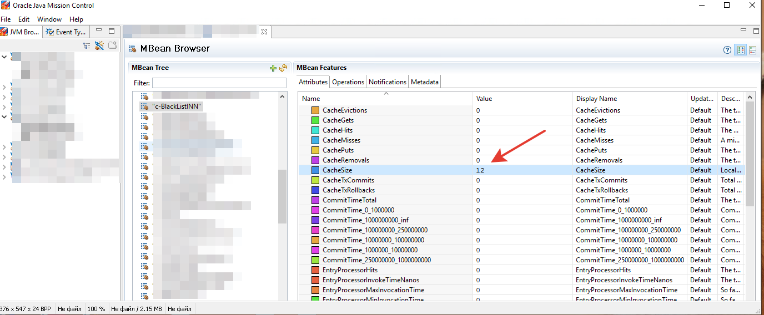Maximize the JVM Browser view panel
Image resolution: width=764 pixels, height=315 pixels.
[x=112, y=31]
